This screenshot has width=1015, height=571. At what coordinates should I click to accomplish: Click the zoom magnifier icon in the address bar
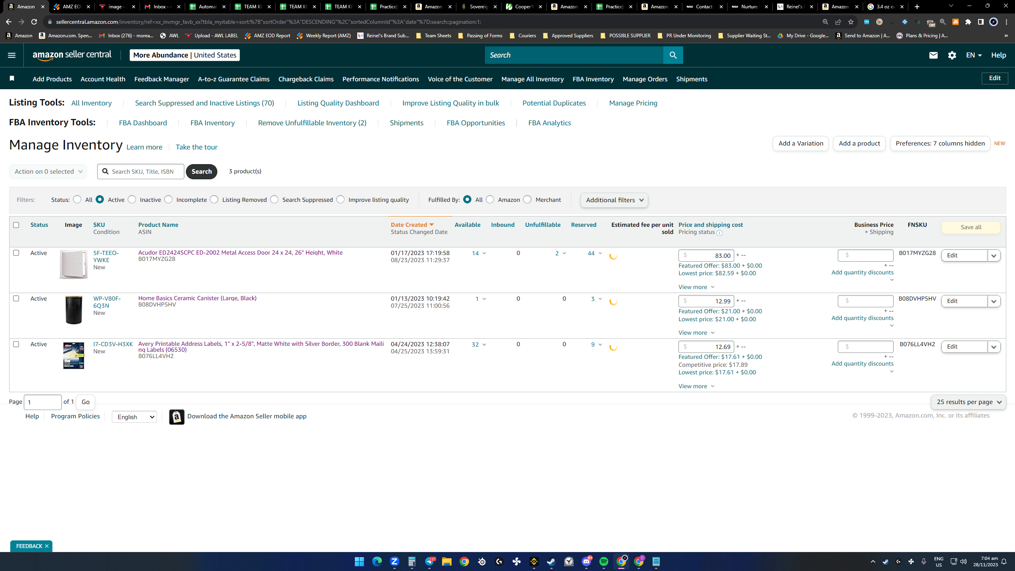[825, 22]
